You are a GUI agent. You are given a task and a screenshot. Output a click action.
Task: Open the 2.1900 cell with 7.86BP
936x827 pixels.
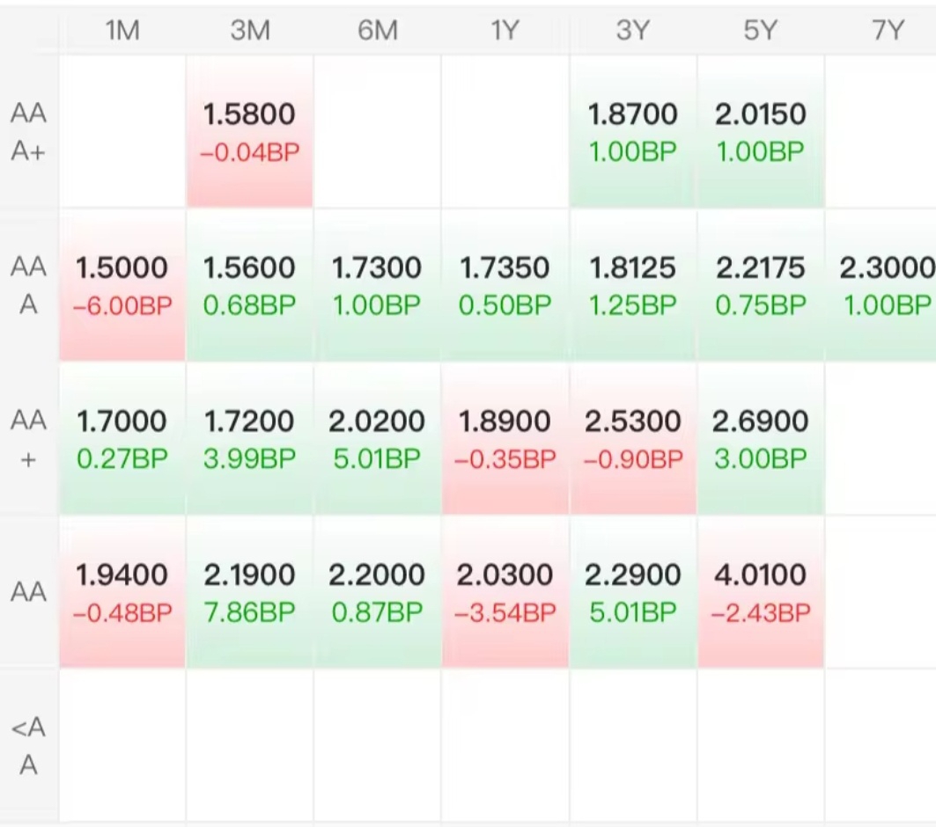(x=249, y=592)
